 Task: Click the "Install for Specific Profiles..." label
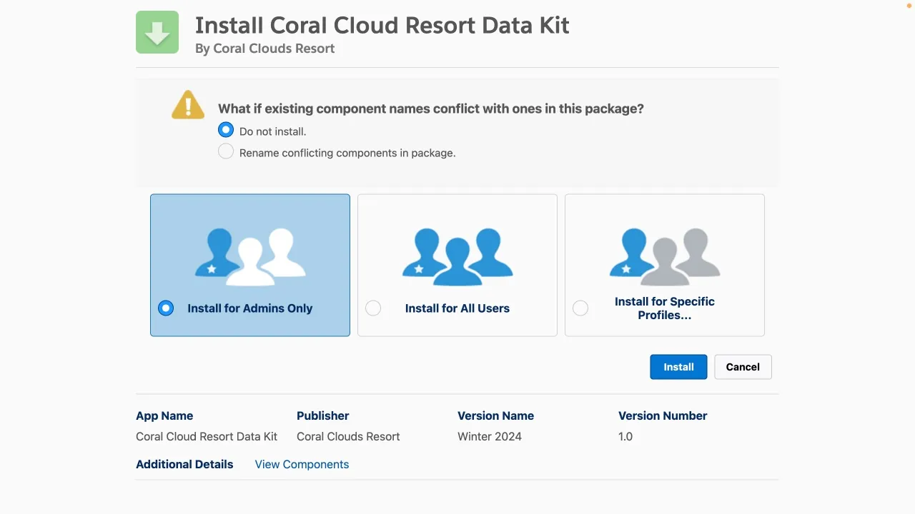tap(665, 308)
